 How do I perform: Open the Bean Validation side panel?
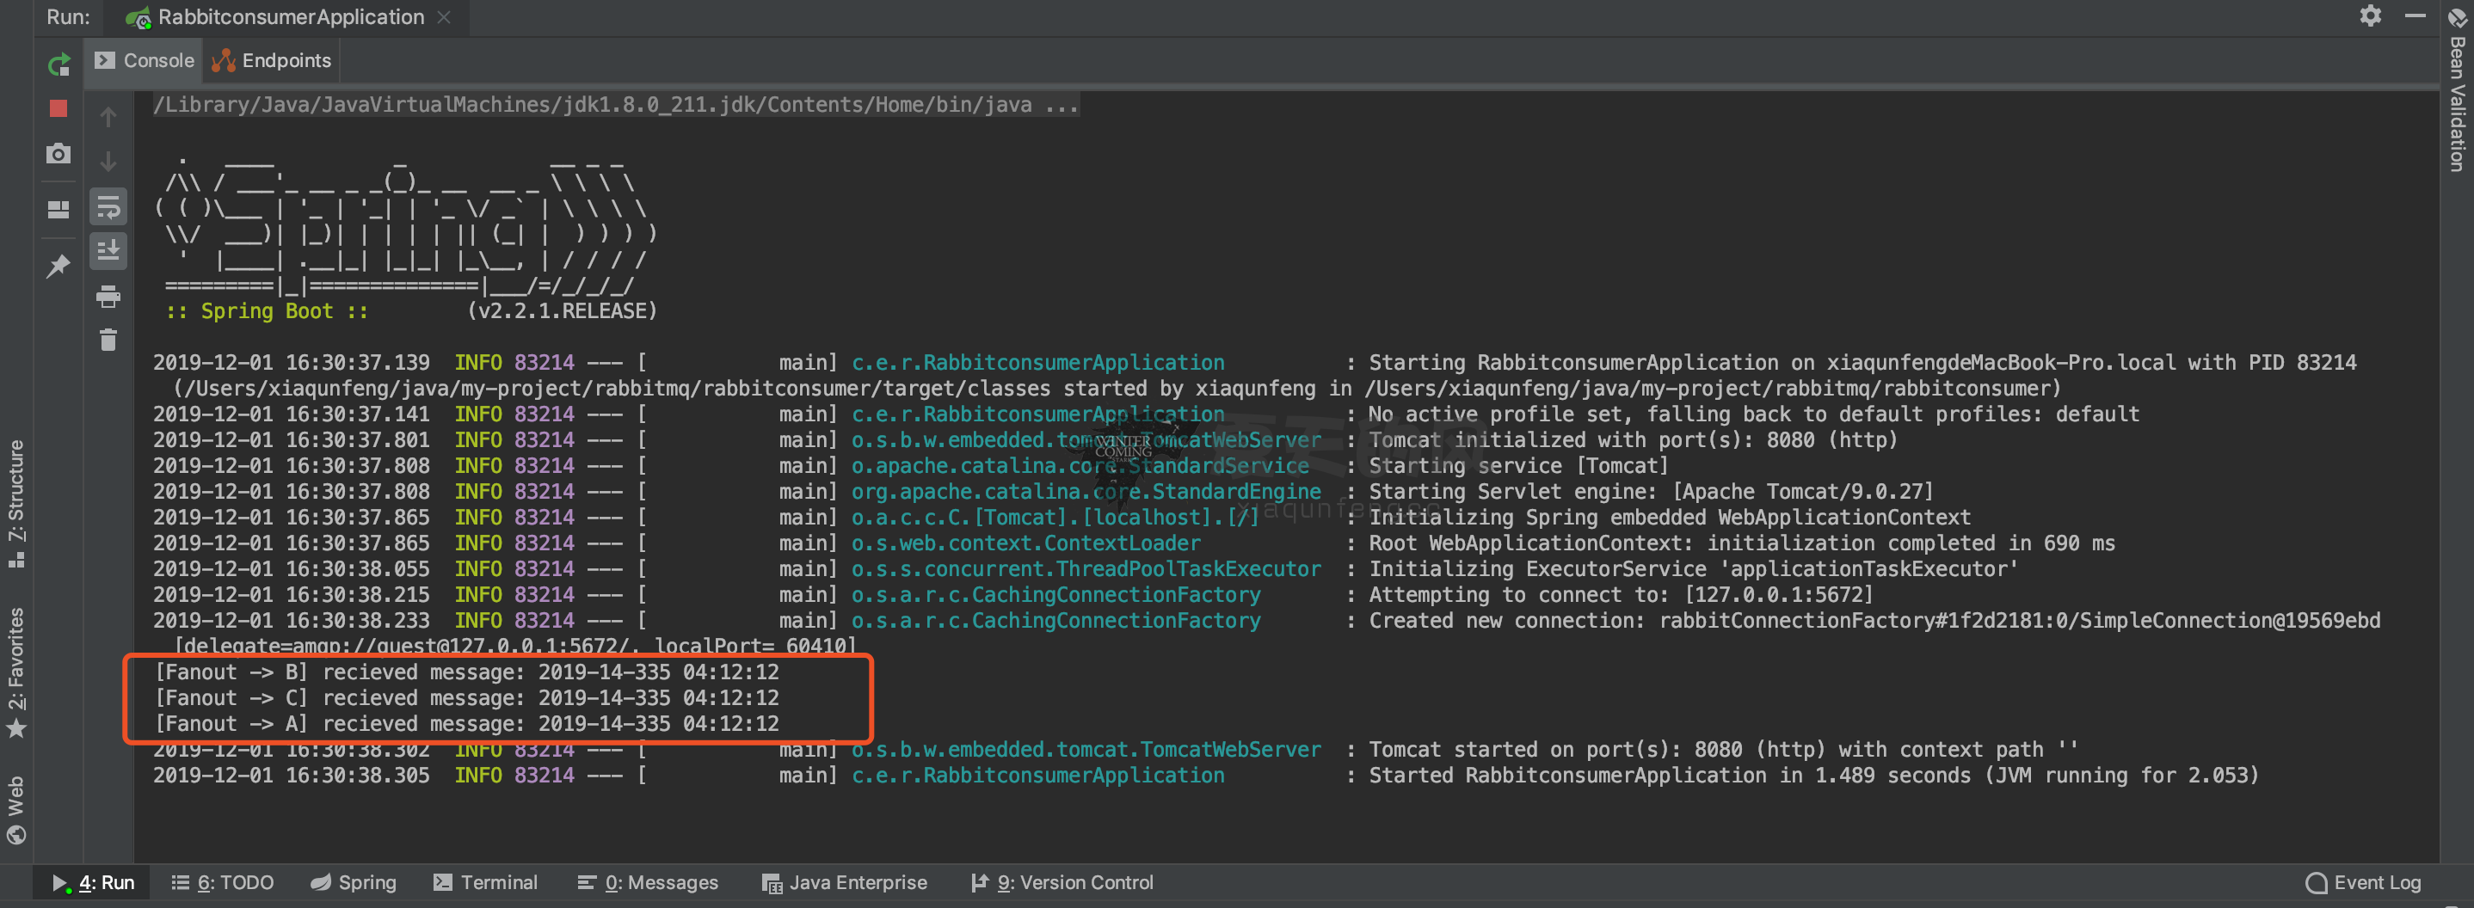[2458, 91]
